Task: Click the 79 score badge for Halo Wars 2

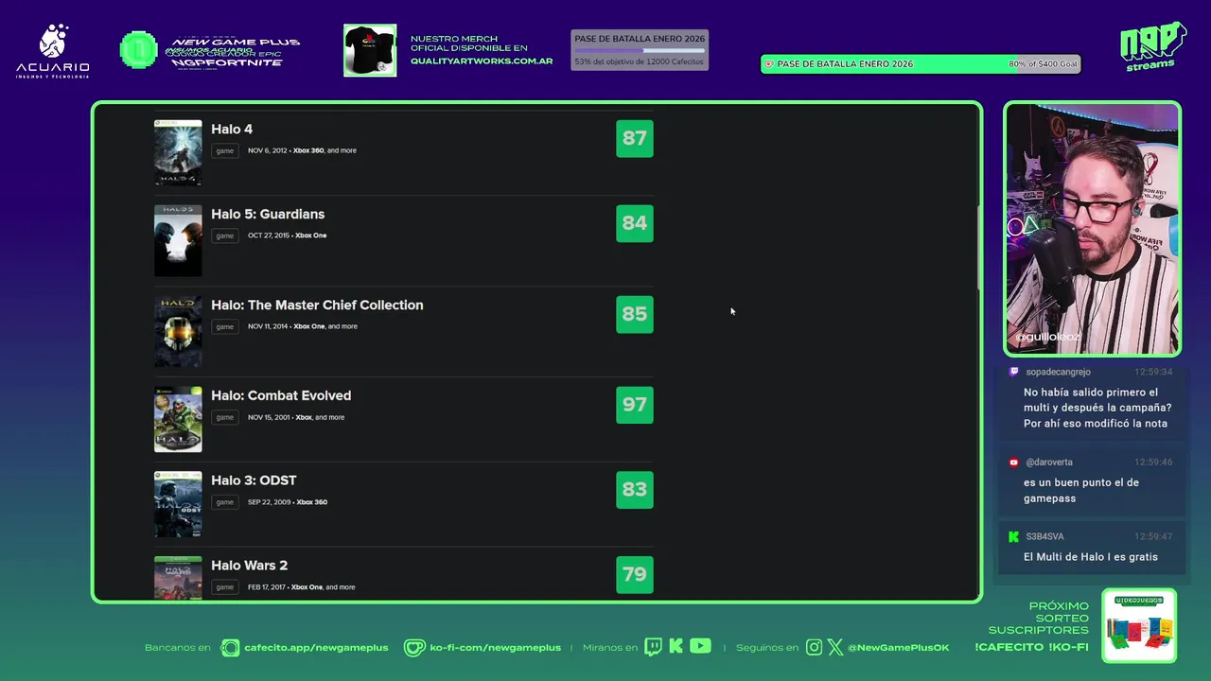Action: pyautogui.click(x=635, y=574)
